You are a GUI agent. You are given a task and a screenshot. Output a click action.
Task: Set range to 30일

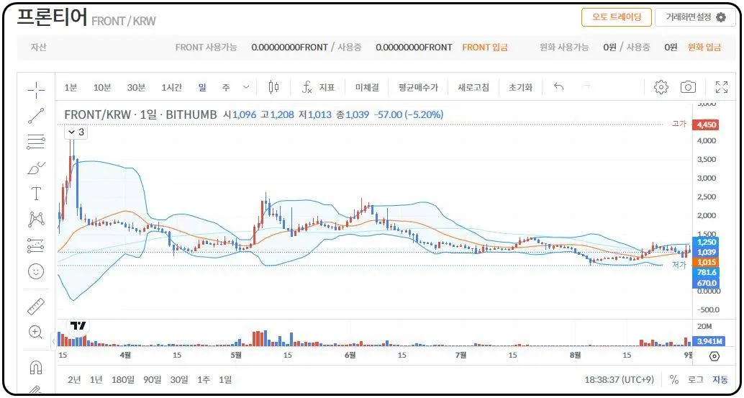(179, 379)
